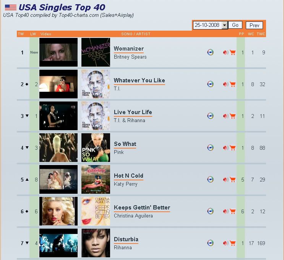Click the shopping cart icon for Live Your Life

point(232,116)
